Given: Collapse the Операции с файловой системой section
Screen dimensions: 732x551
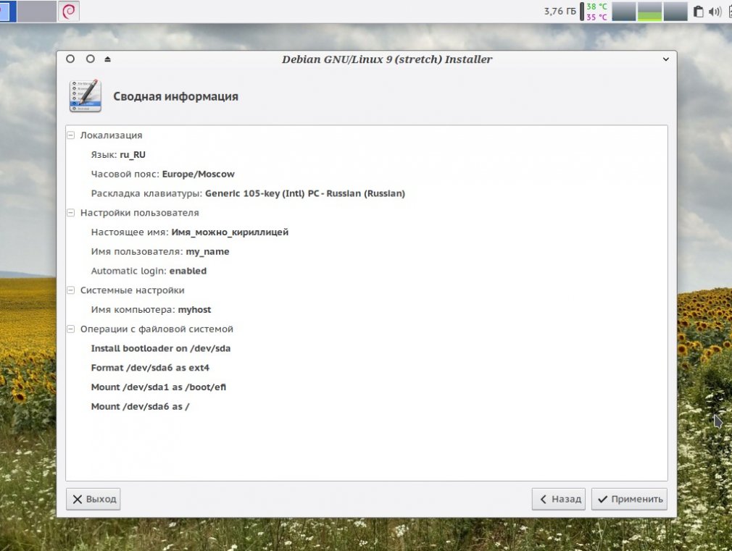Looking at the screenshot, I should (x=70, y=329).
